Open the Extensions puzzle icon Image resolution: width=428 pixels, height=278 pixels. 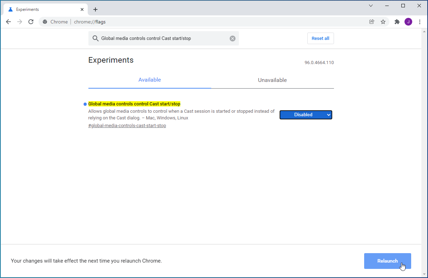[x=397, y=22]
